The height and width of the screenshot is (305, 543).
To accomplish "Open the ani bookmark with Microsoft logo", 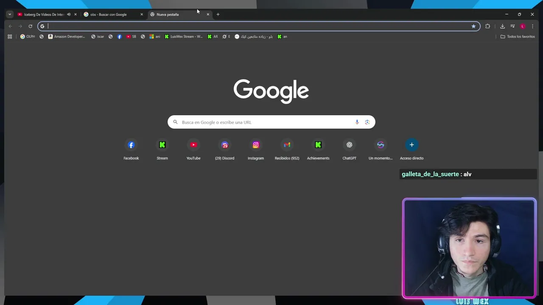I will coord(155,36).
